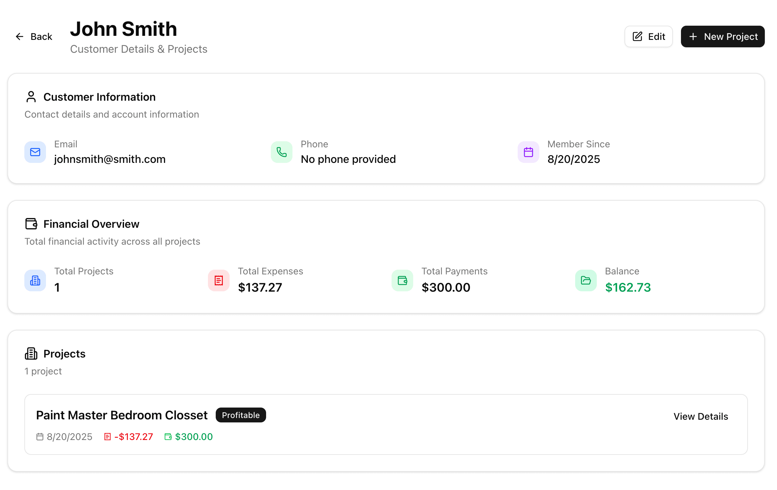The height and width of the screenshot is (490, 777).
Task: Click the Financial Overview wallet header icon
Action: (x=31, y=224)
